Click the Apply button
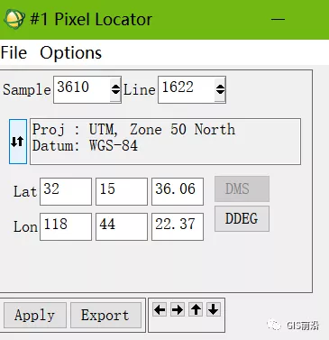Screen dimensions: 329x340 tap(35, 315)
